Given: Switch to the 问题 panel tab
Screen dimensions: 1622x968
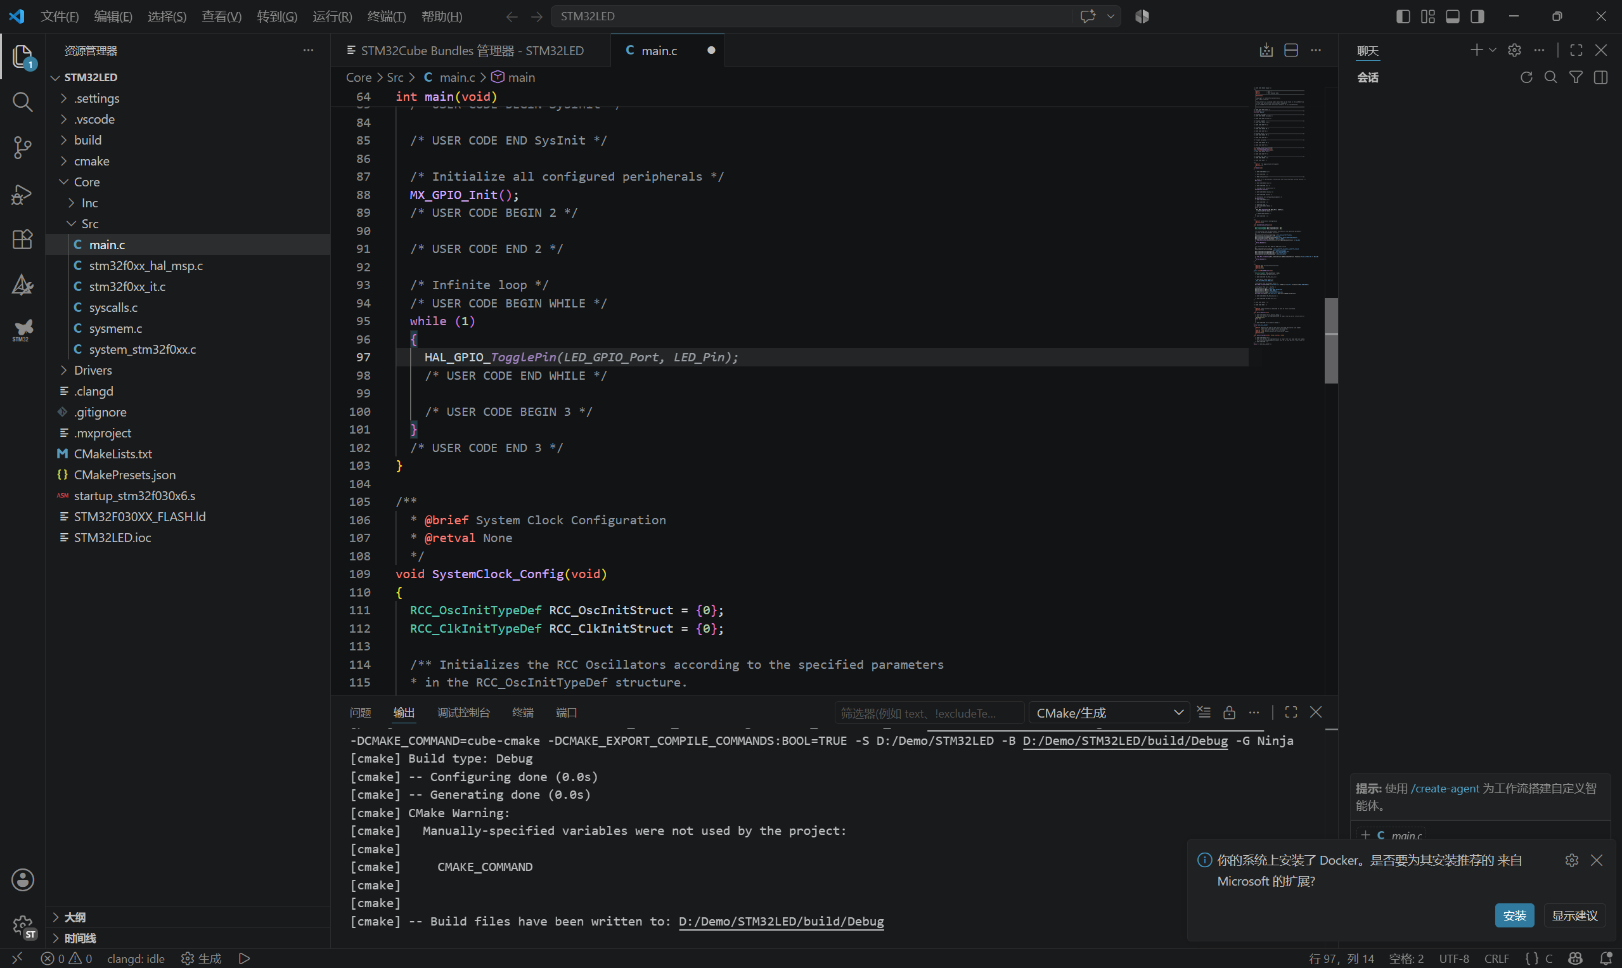Looking at the screenshot, I should pyautogui.click(x=360, y=713).
